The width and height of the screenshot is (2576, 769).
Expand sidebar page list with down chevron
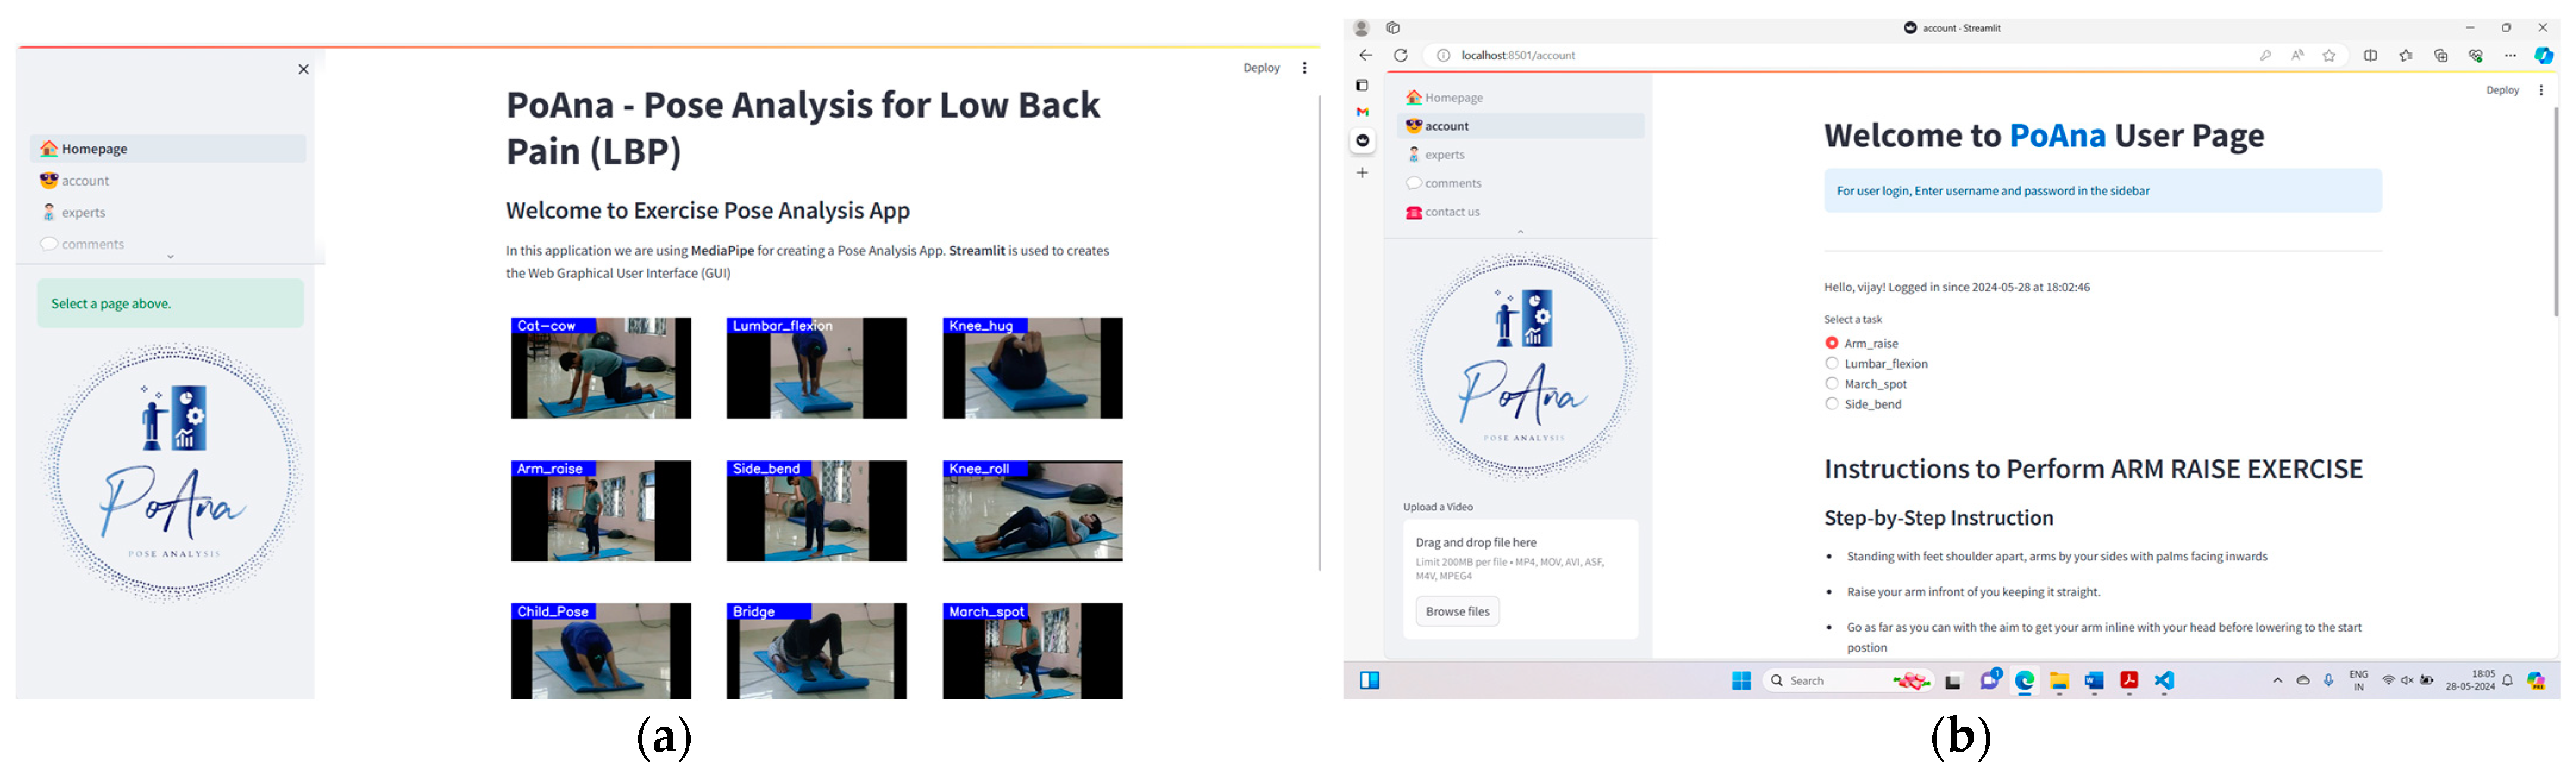pyautogui.click(x=170, y=257)
